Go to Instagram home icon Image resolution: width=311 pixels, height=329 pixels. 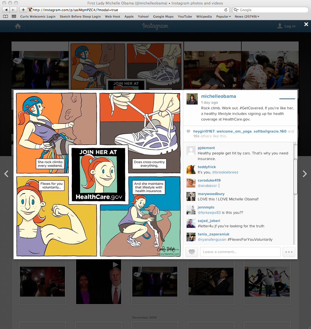point(18,26)
